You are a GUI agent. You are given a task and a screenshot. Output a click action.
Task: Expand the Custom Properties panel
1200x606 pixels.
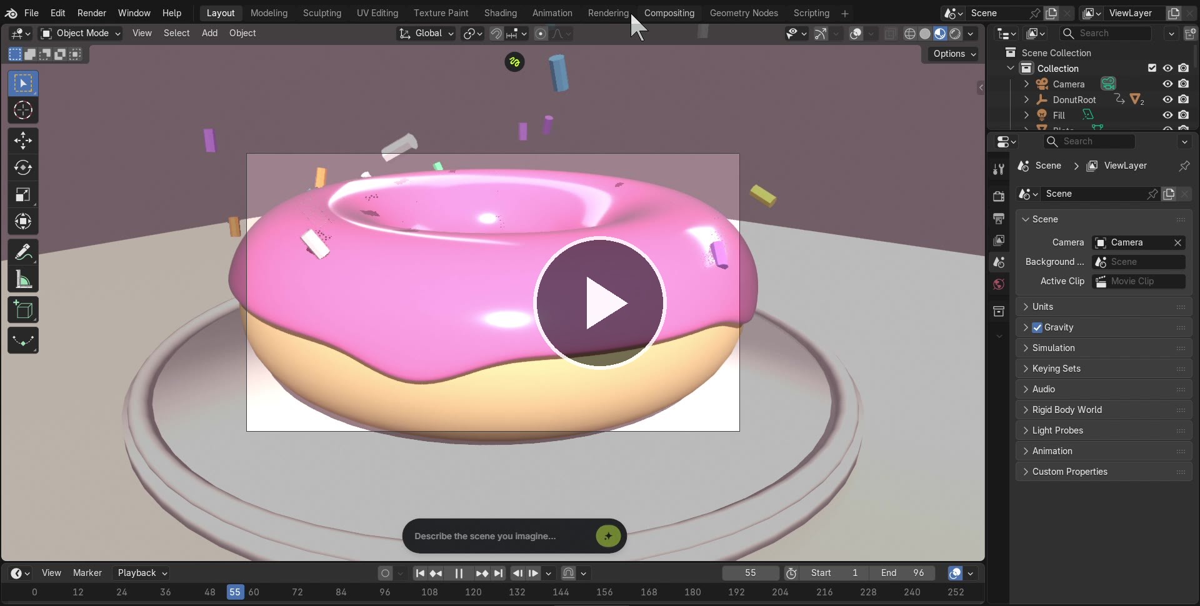point(1104,472)
